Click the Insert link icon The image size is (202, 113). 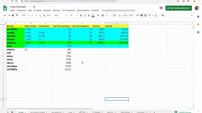click(x=138, y=15)
